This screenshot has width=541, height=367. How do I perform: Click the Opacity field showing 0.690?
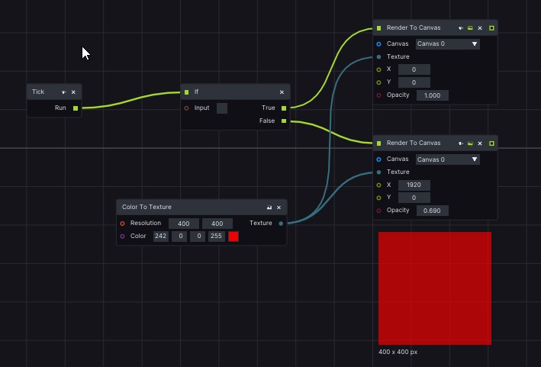pyautogui.click(x=432, y=211)
